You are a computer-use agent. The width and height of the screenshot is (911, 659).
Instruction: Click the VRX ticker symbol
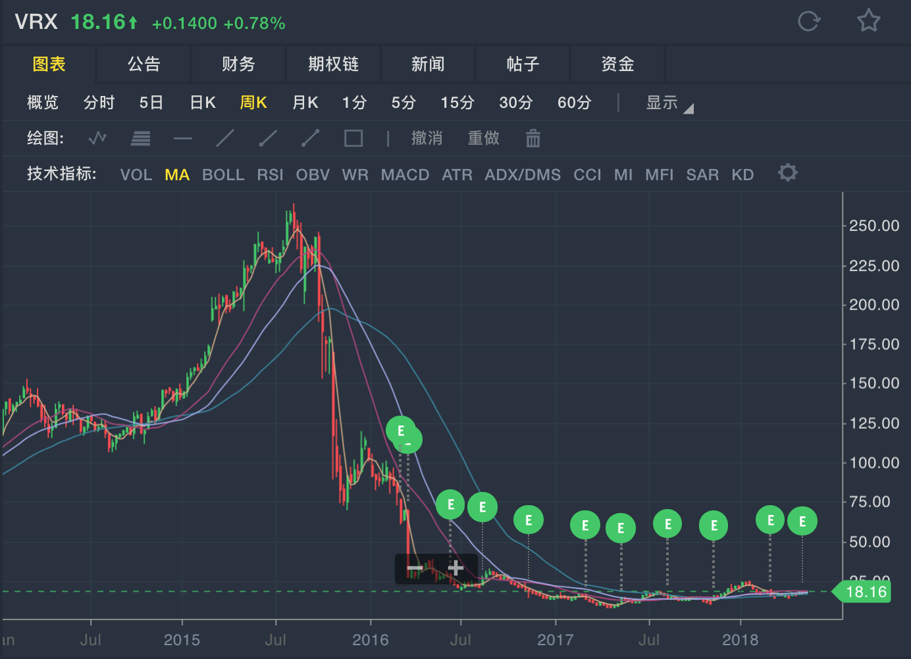[x=36, y=22]
